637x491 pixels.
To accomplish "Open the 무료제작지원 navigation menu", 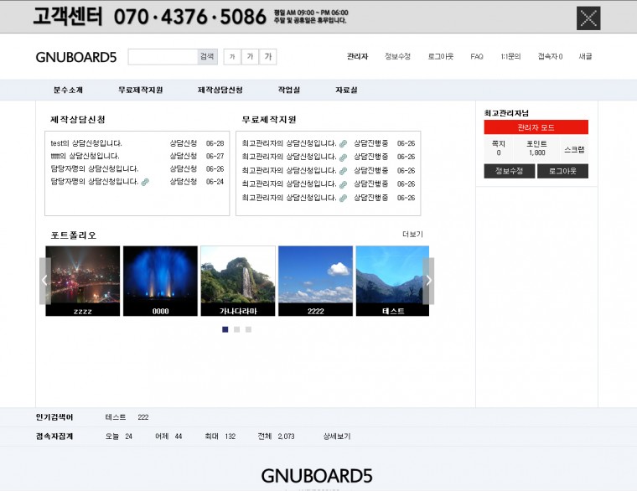I will coord(140,90).
